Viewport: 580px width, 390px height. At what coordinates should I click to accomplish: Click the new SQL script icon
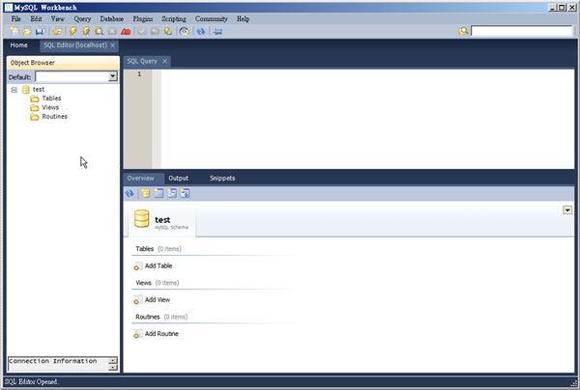(x=14, y=32)
